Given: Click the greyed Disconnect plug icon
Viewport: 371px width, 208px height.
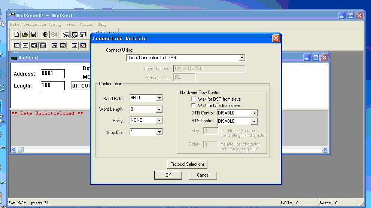Looking at the screenshot, I should tap(54, 34).
